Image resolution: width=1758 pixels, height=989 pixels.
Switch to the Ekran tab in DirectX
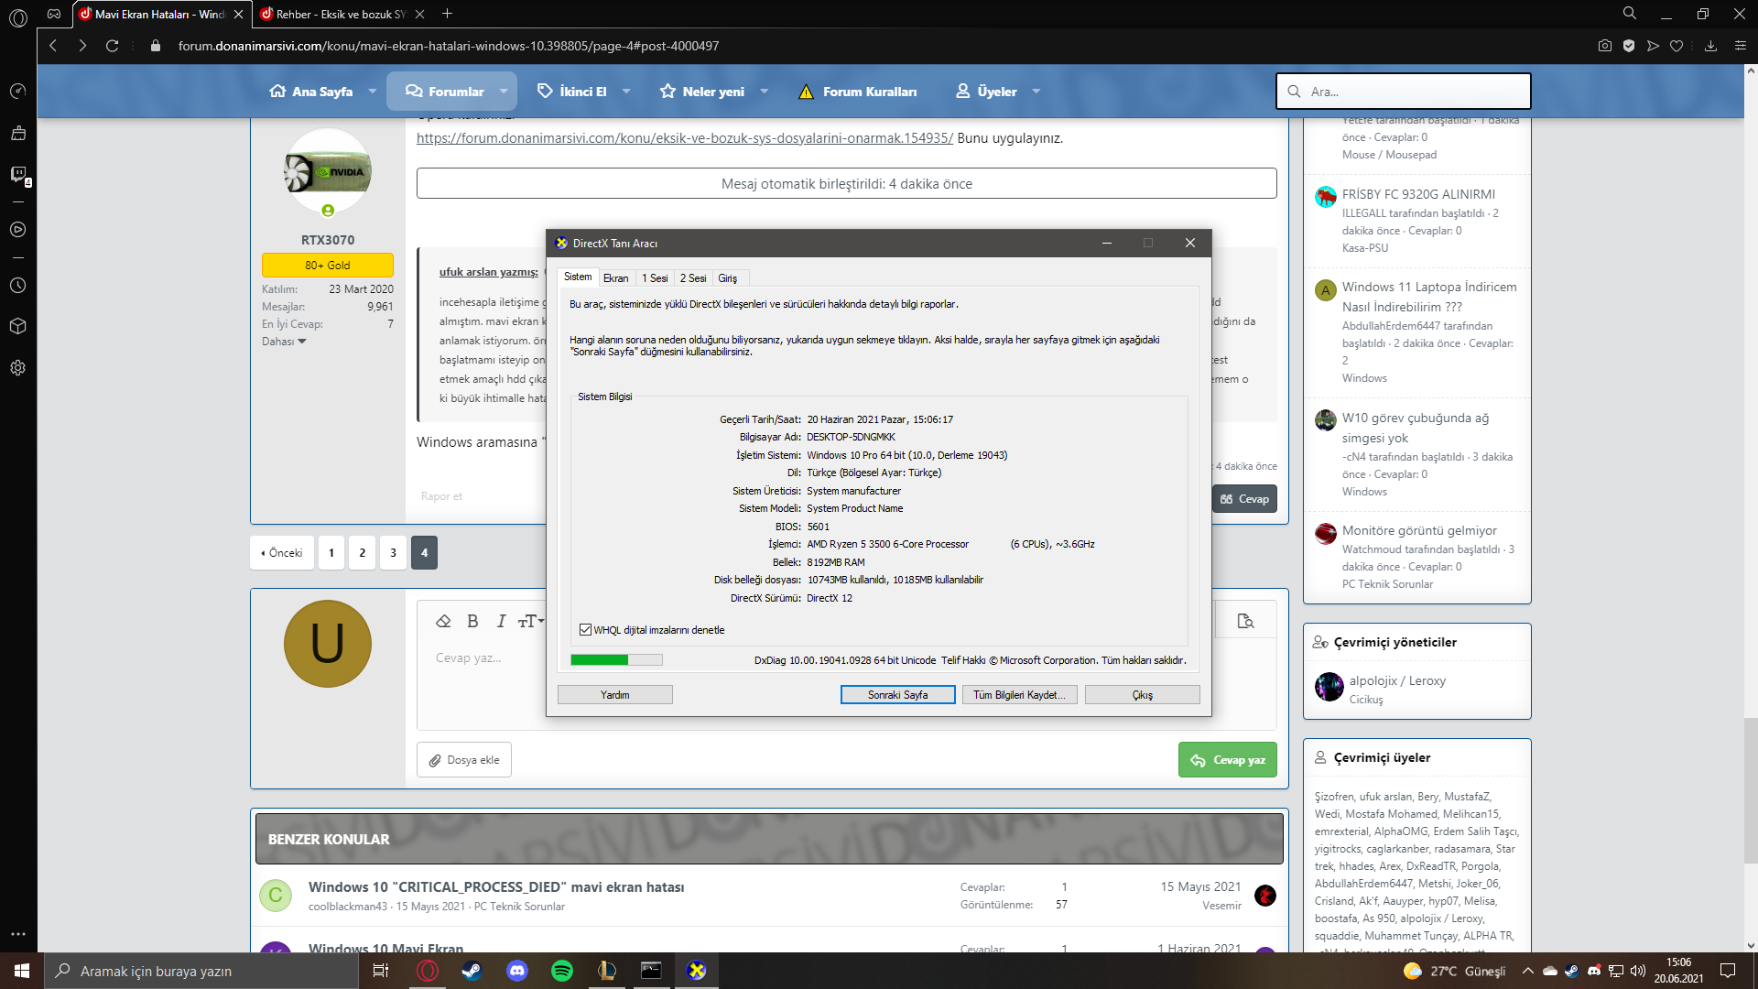[615, 278]
